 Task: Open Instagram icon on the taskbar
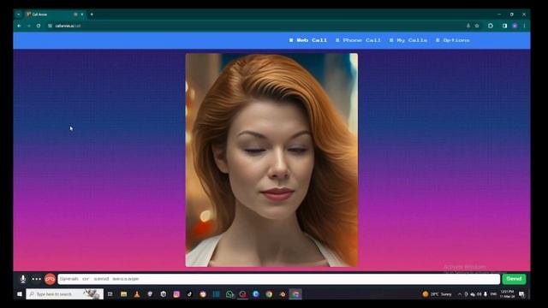176,294
